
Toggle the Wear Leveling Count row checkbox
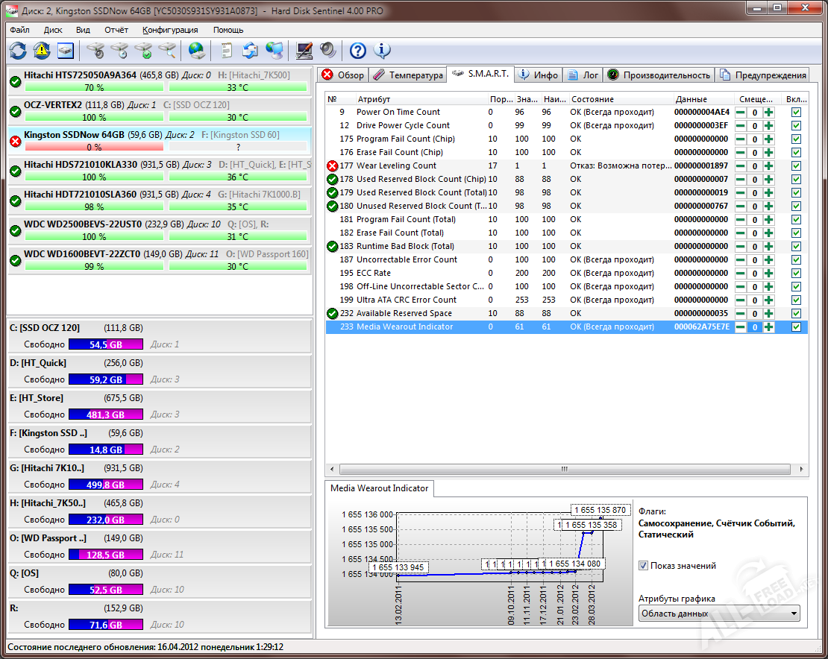[796, 166]
